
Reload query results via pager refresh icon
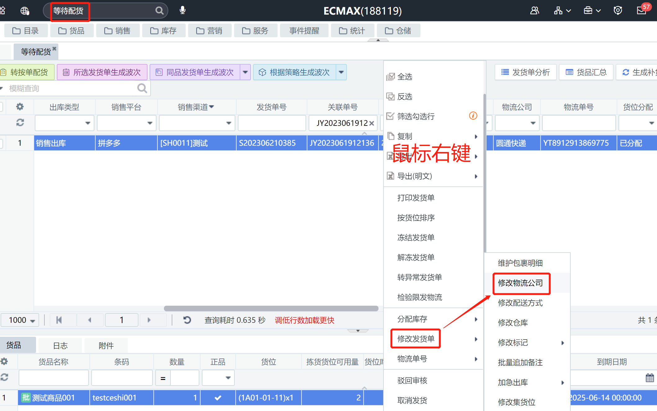[187, 320]
